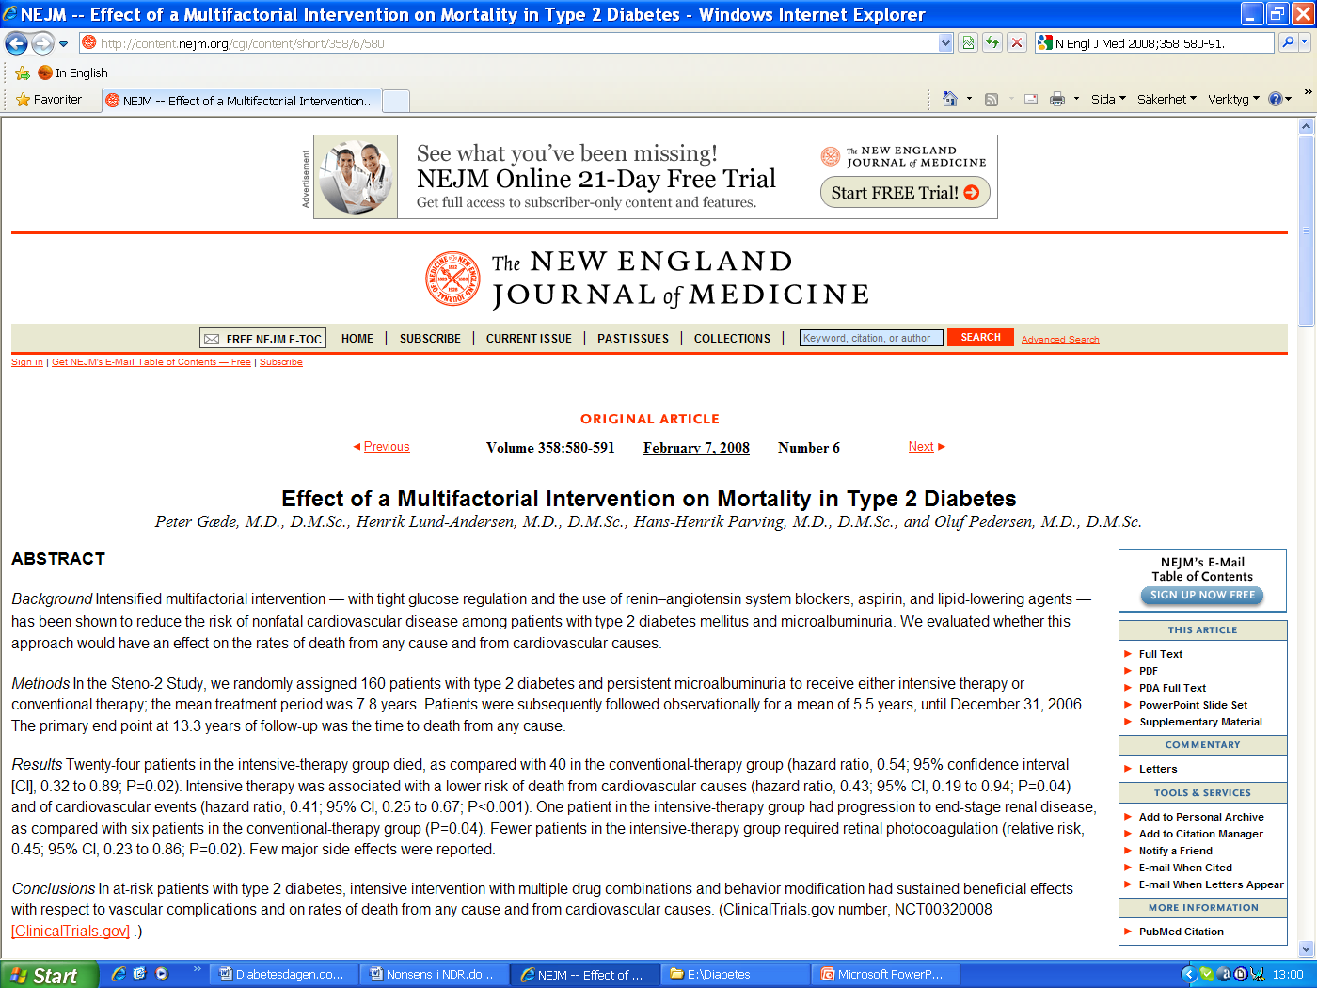This screenshot has height=988, width=1317.
Task: Click the search magnifier button
Action: coord(1289,42)
